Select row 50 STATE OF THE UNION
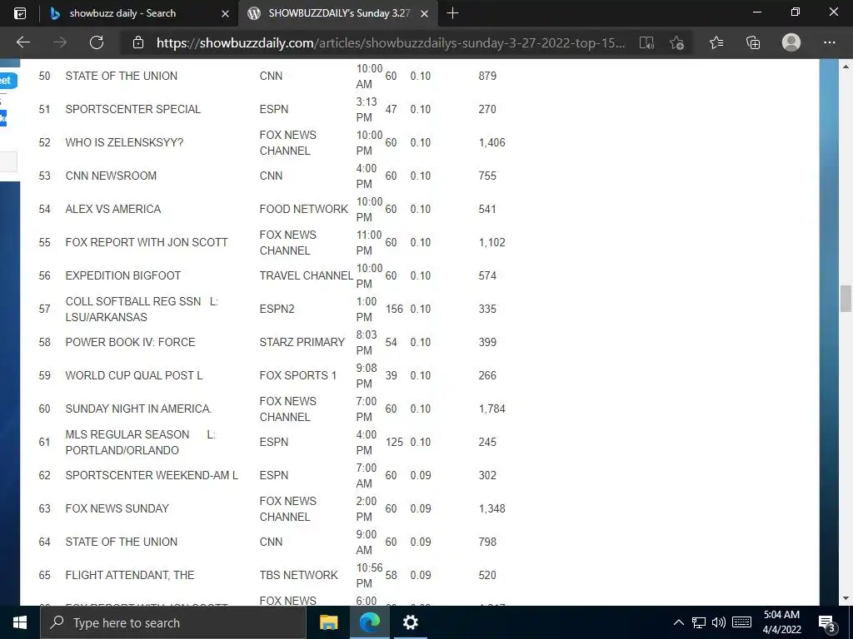This screenshot has height=639, width=853. click(122, 76)
